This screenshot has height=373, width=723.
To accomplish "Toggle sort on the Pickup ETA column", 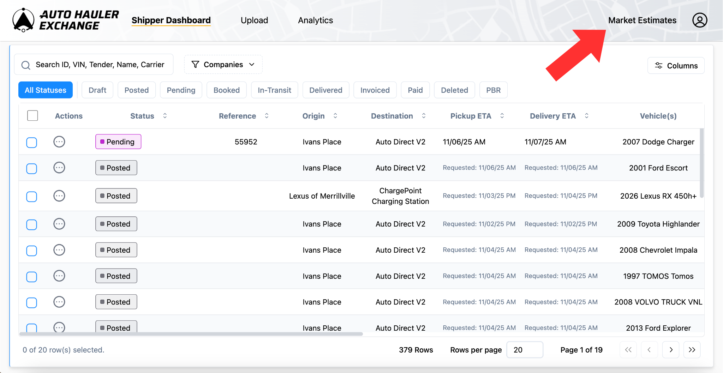I will 502,116.
